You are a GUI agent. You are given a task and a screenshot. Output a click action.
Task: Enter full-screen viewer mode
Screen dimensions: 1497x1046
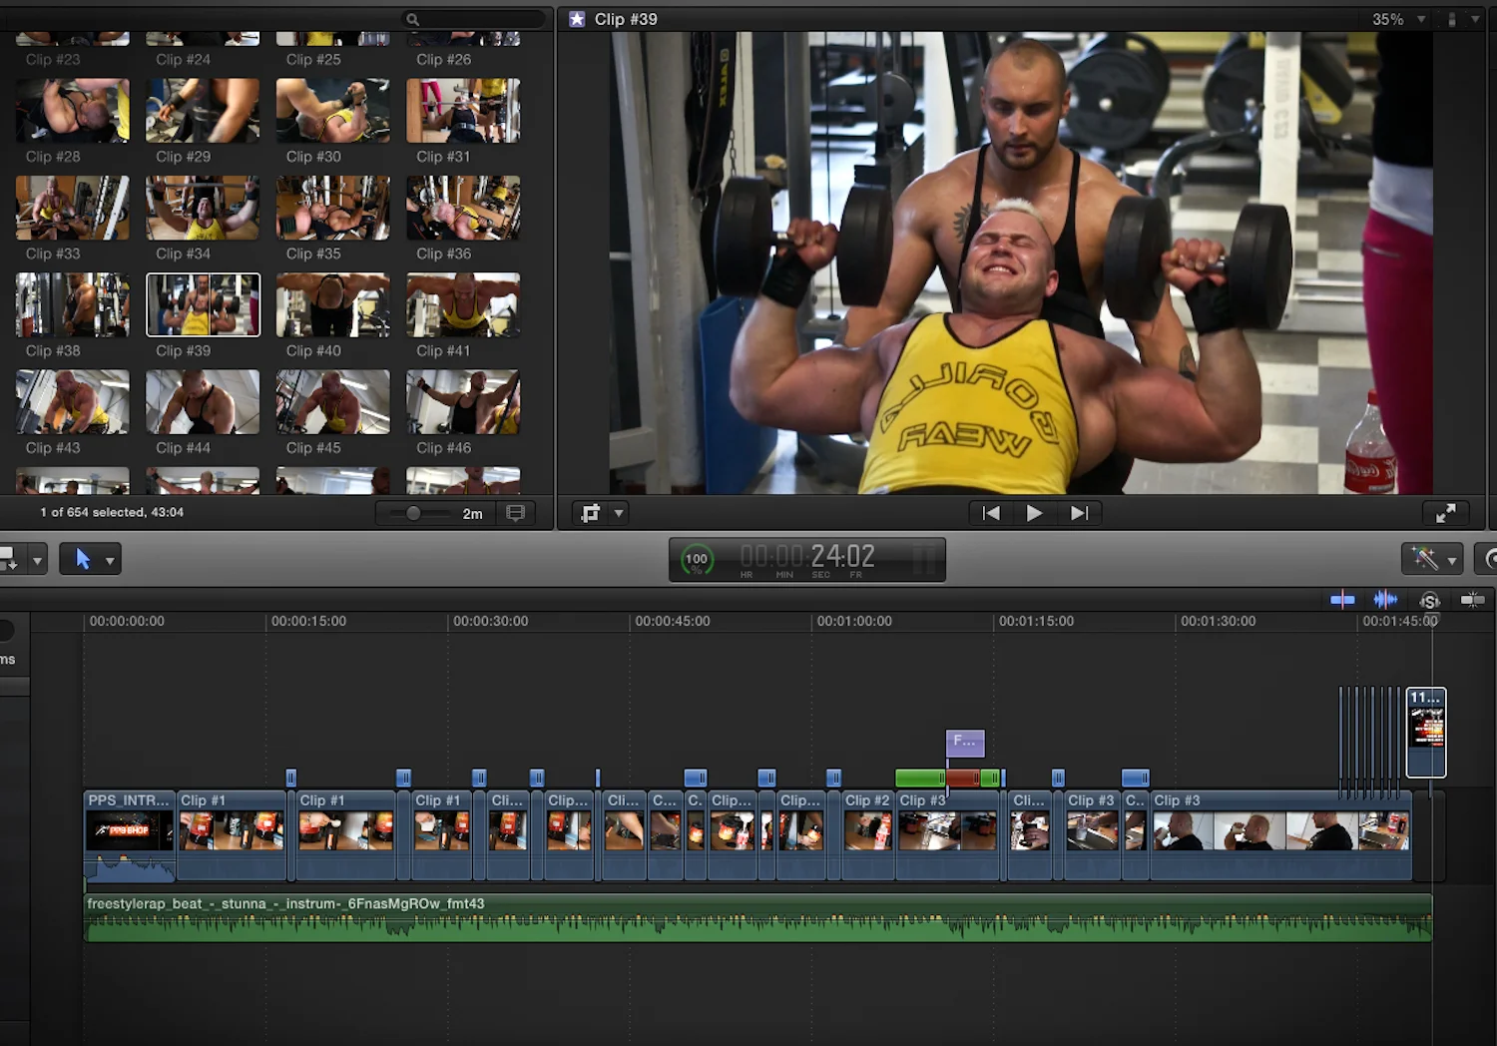1445,513
